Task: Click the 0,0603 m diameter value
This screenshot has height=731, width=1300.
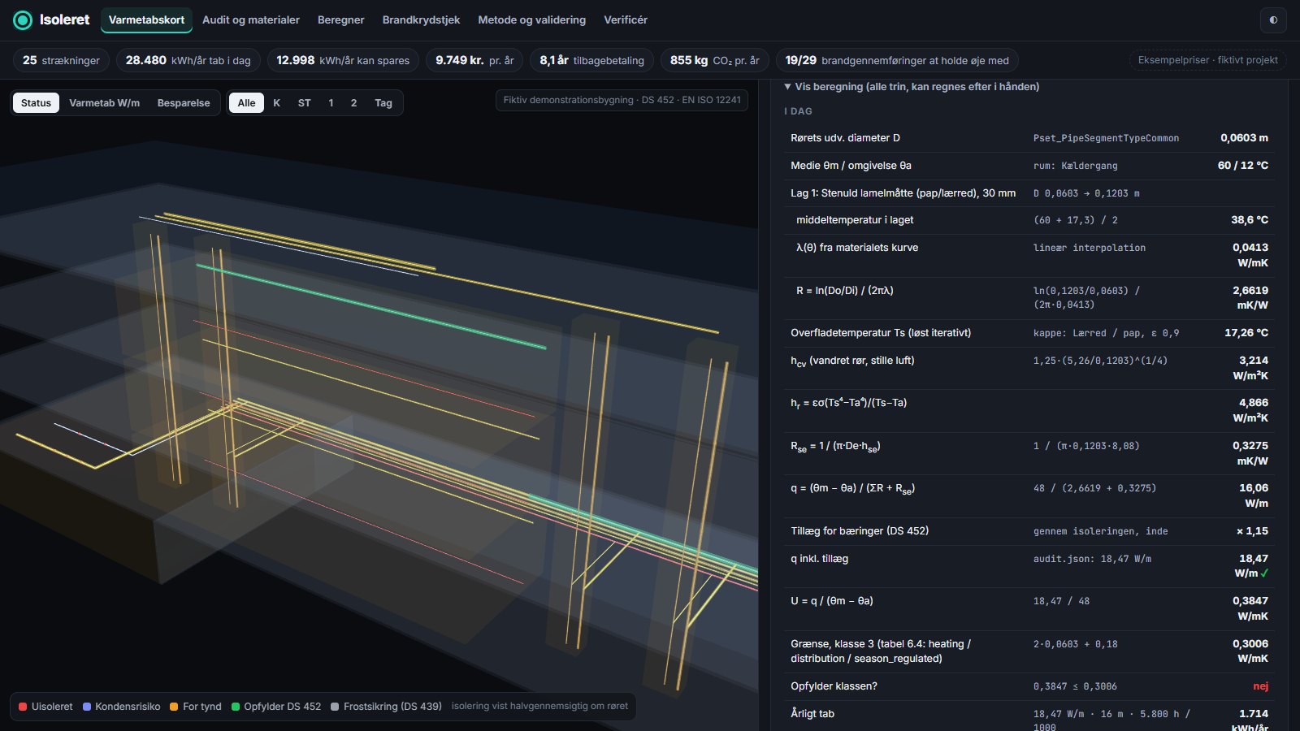Action: (1244, 138)
